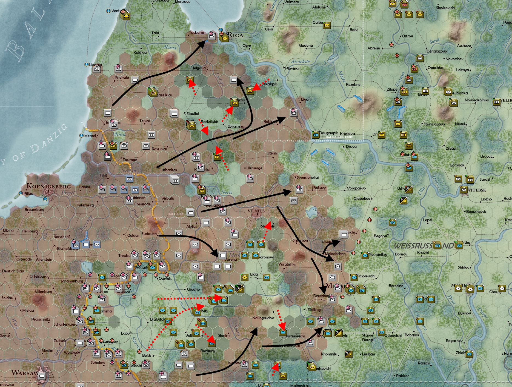Select the HQ counter at Mogilev
Viewport: 512px width, 387px height.
pyautogui.click(x=480, y=288)
